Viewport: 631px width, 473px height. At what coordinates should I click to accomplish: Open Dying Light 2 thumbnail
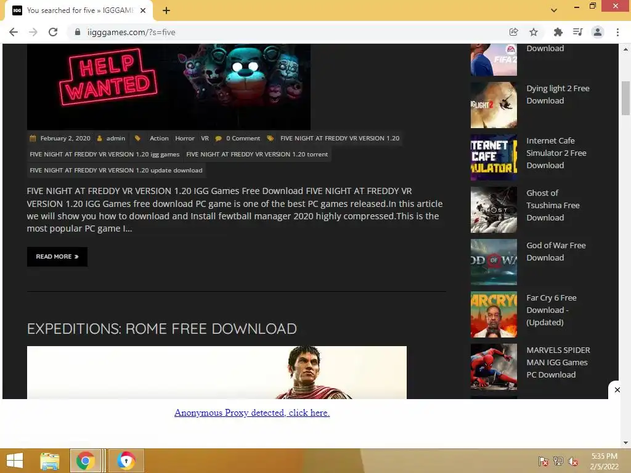pyautogui.click(x=494, y=105)
